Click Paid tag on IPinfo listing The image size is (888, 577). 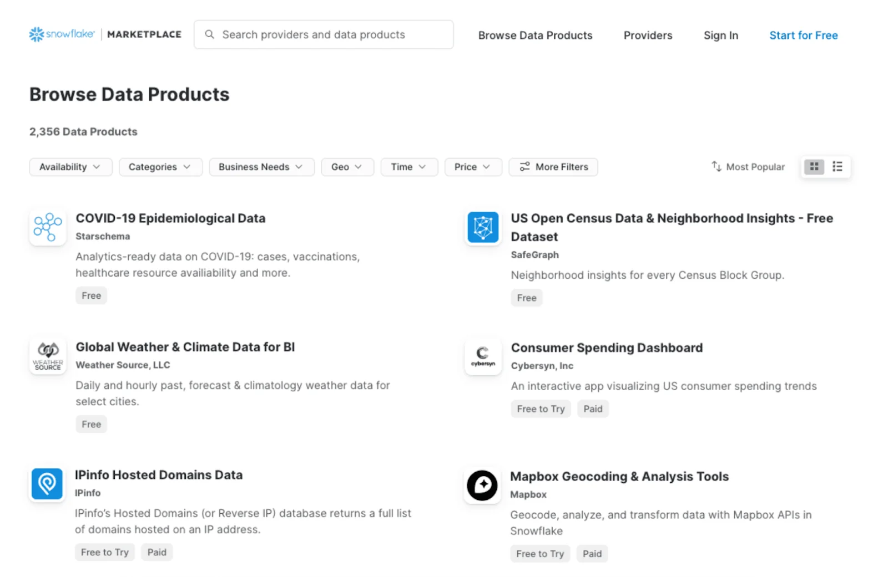tap(157, 552)
